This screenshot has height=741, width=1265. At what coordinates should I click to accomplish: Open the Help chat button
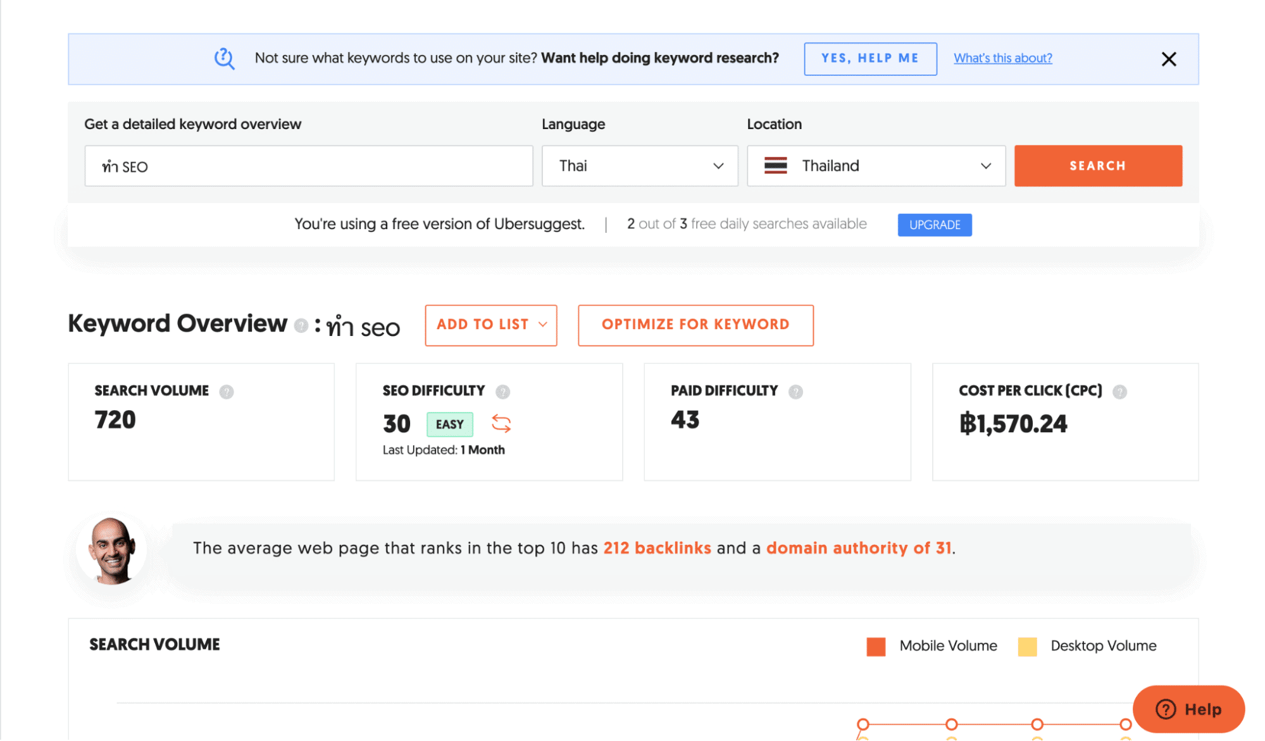pyautogui.click(x=1188, y=709)
